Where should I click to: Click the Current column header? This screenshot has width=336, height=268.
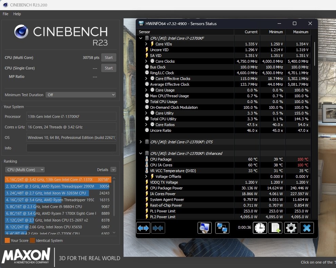(247, 32)
